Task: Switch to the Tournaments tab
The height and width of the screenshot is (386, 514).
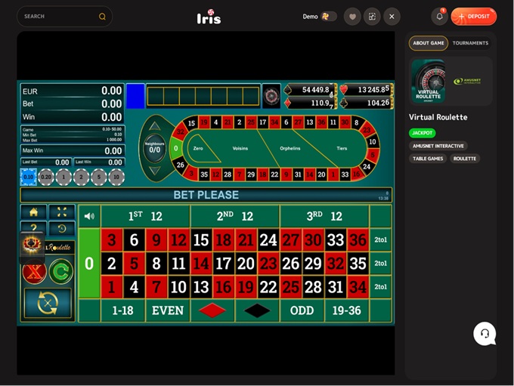Action: tap(470, 43)
